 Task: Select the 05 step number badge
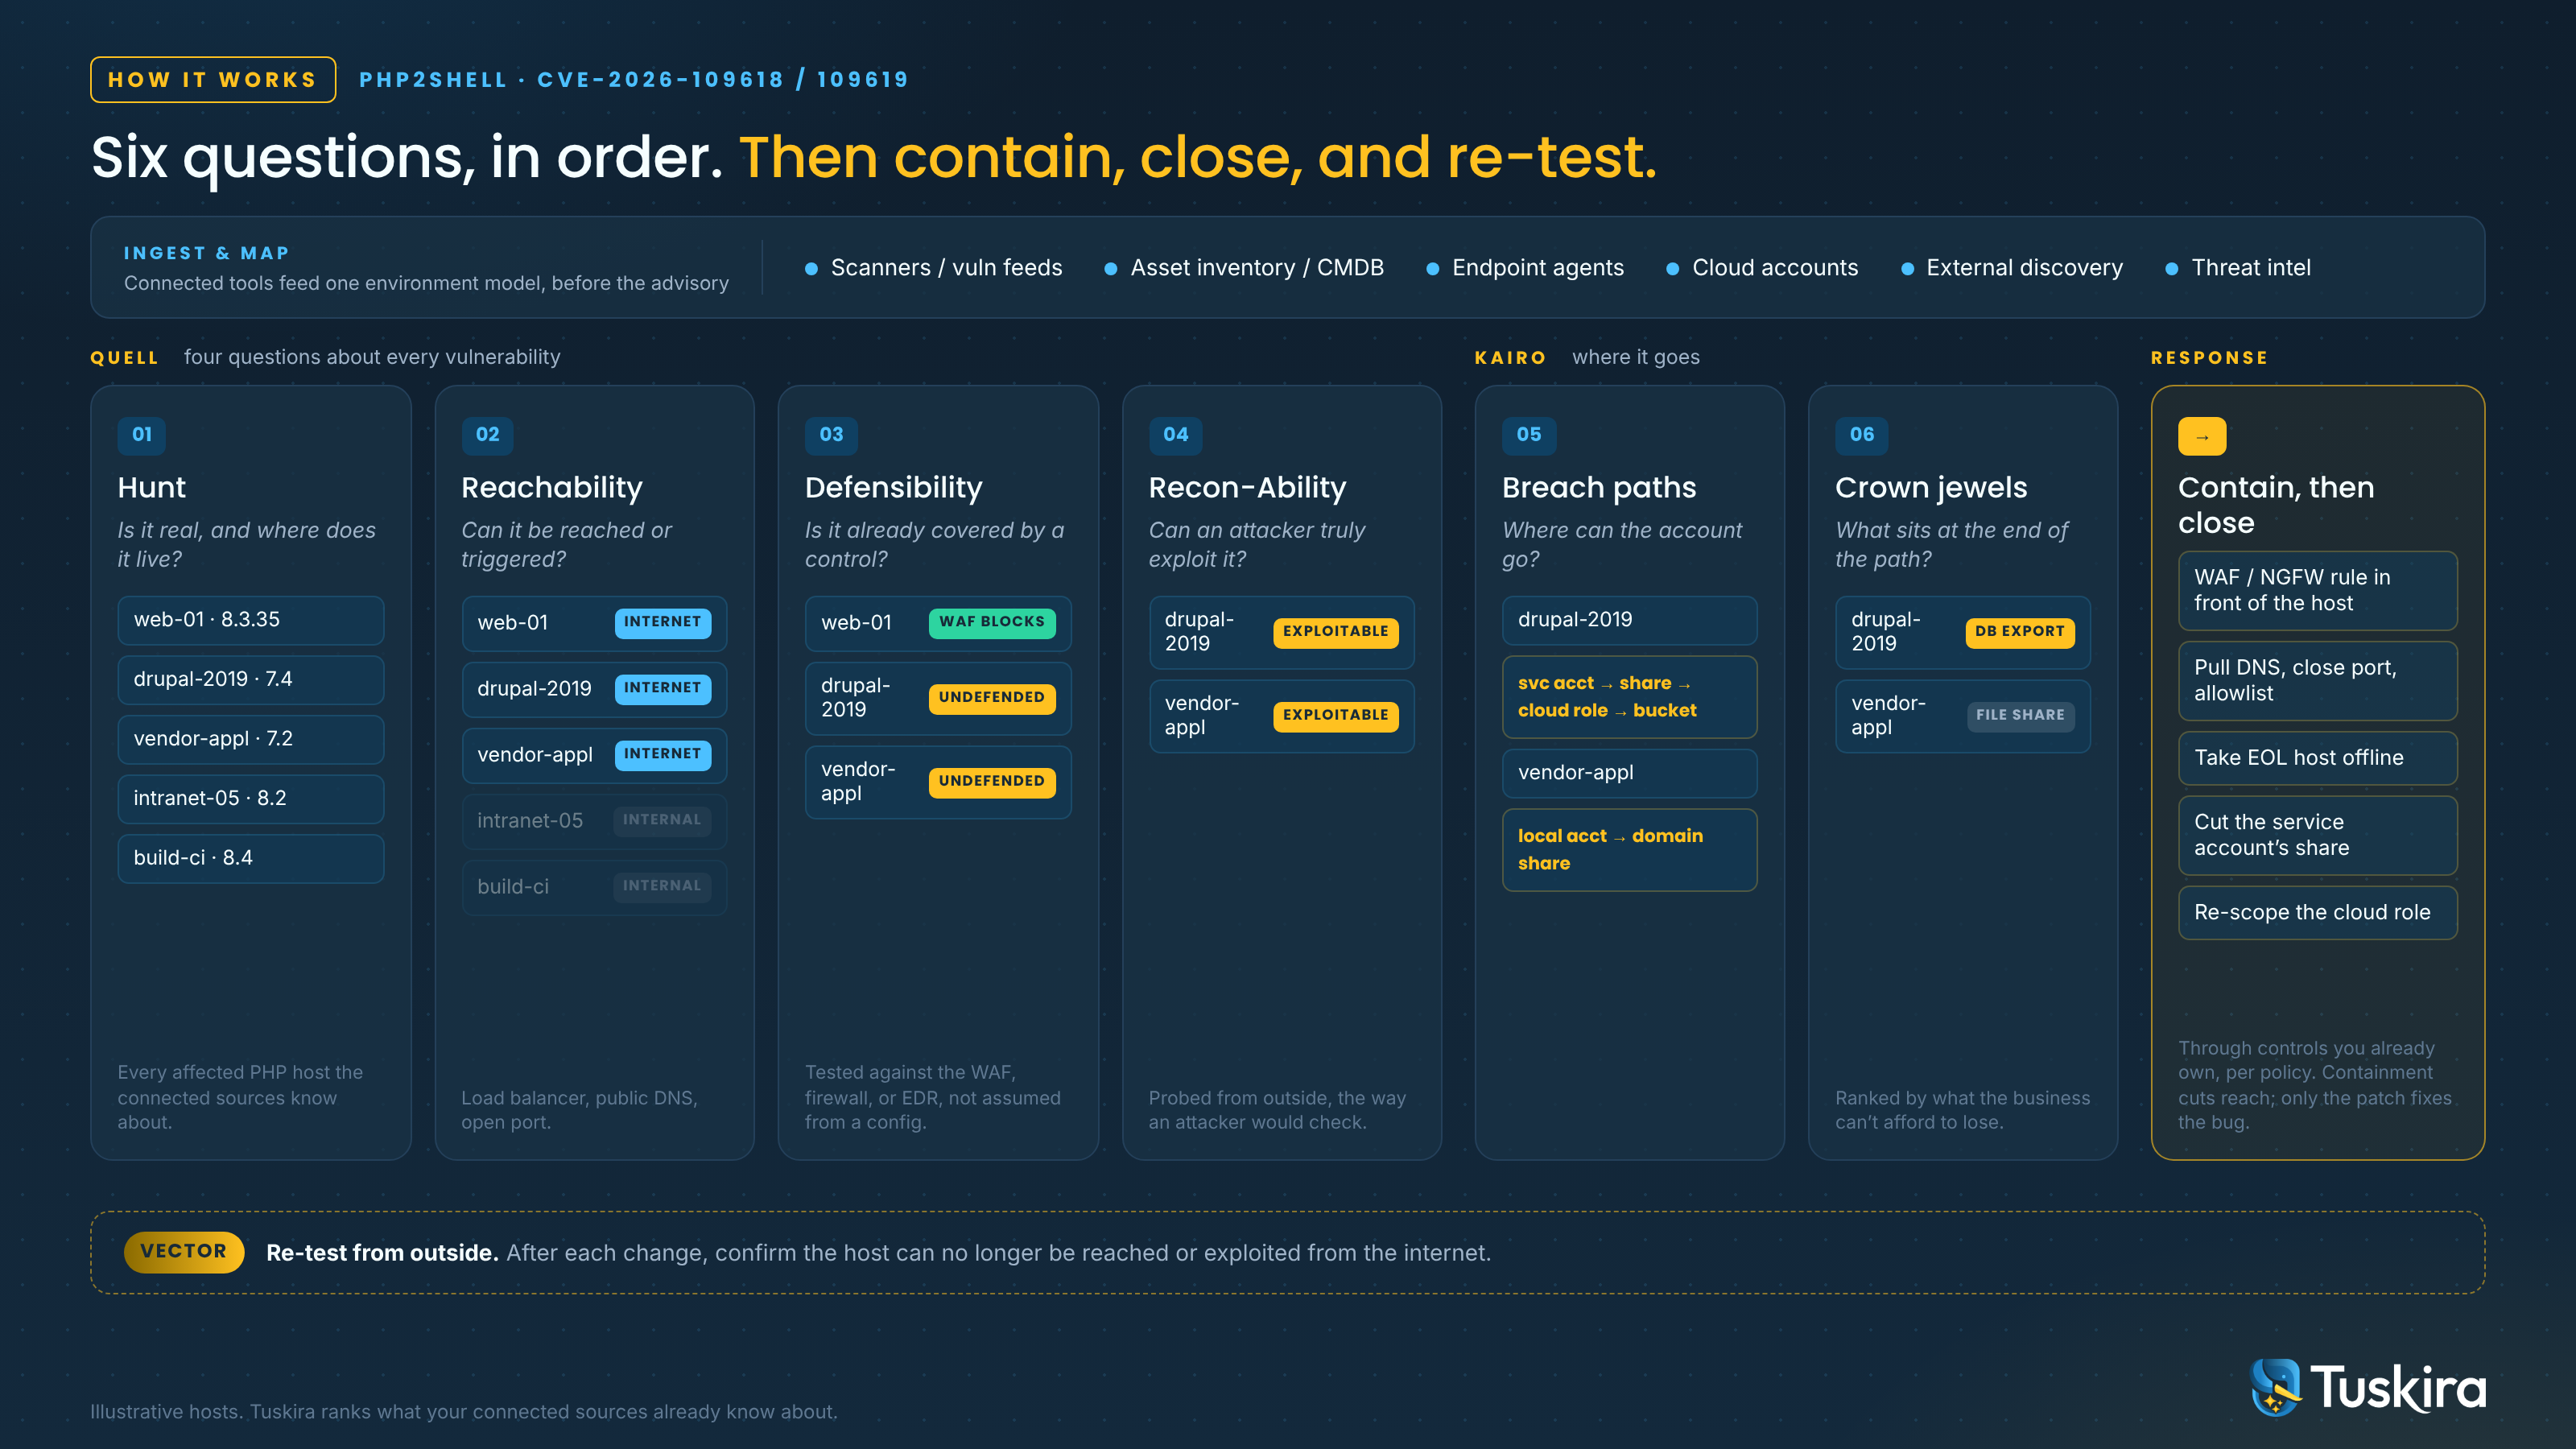pyautogui.click(x=1529, y=435)
